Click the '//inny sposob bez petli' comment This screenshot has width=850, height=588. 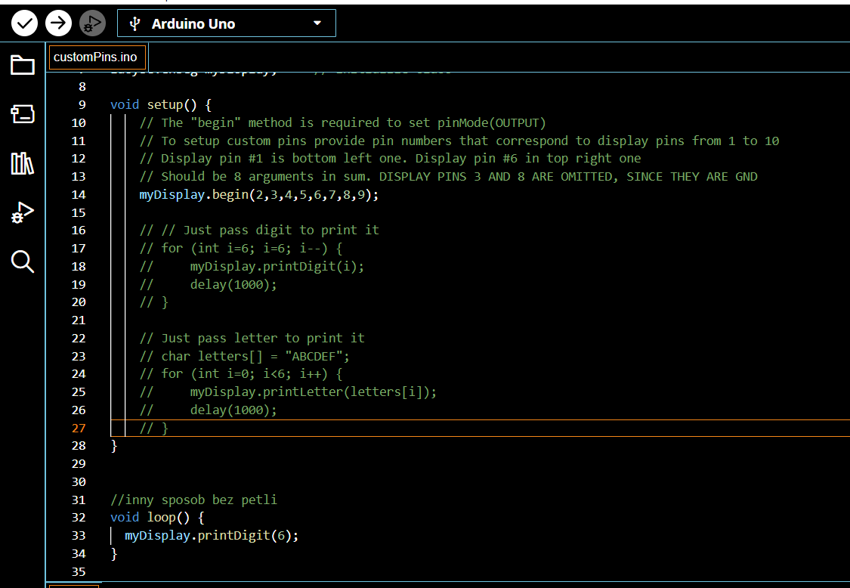pyautogui.click(x=194, y=500)
